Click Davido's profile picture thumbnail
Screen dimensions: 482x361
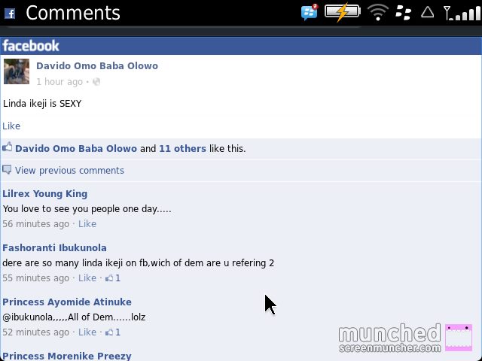17,71
